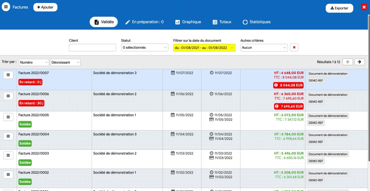Screen dimensions: 370x191
Task: Click the row menu icon for Facture 2022/0007
Action: click(8, 75)
